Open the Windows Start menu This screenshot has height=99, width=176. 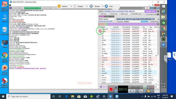[x=3, y=97]
